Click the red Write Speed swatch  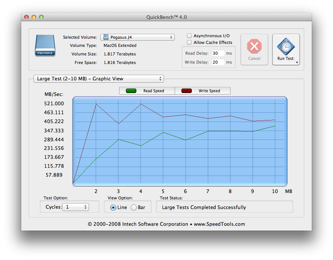point(187,91)
